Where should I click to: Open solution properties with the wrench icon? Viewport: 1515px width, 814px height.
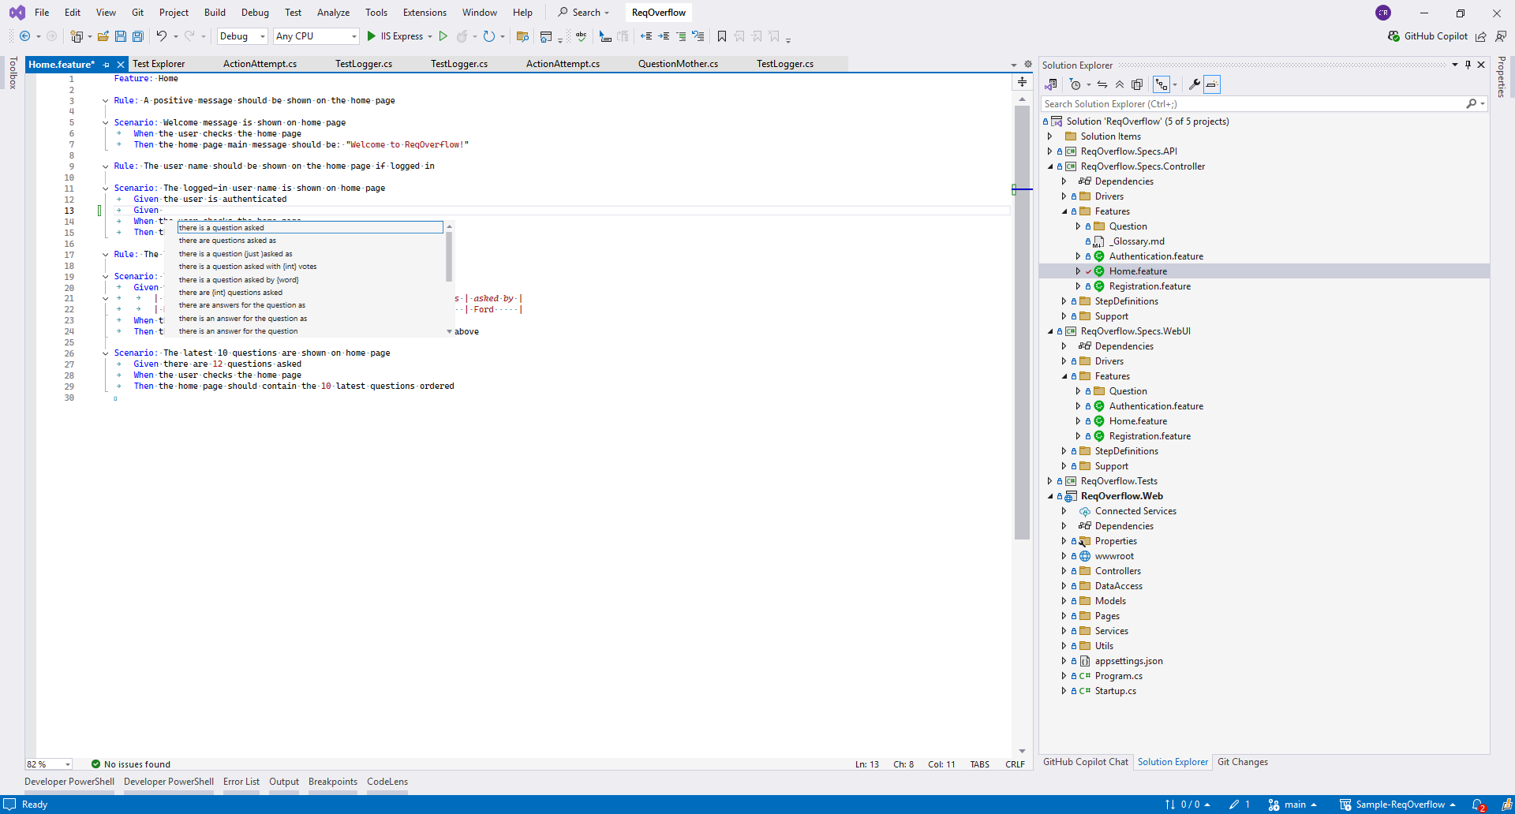pos(1195,84)
